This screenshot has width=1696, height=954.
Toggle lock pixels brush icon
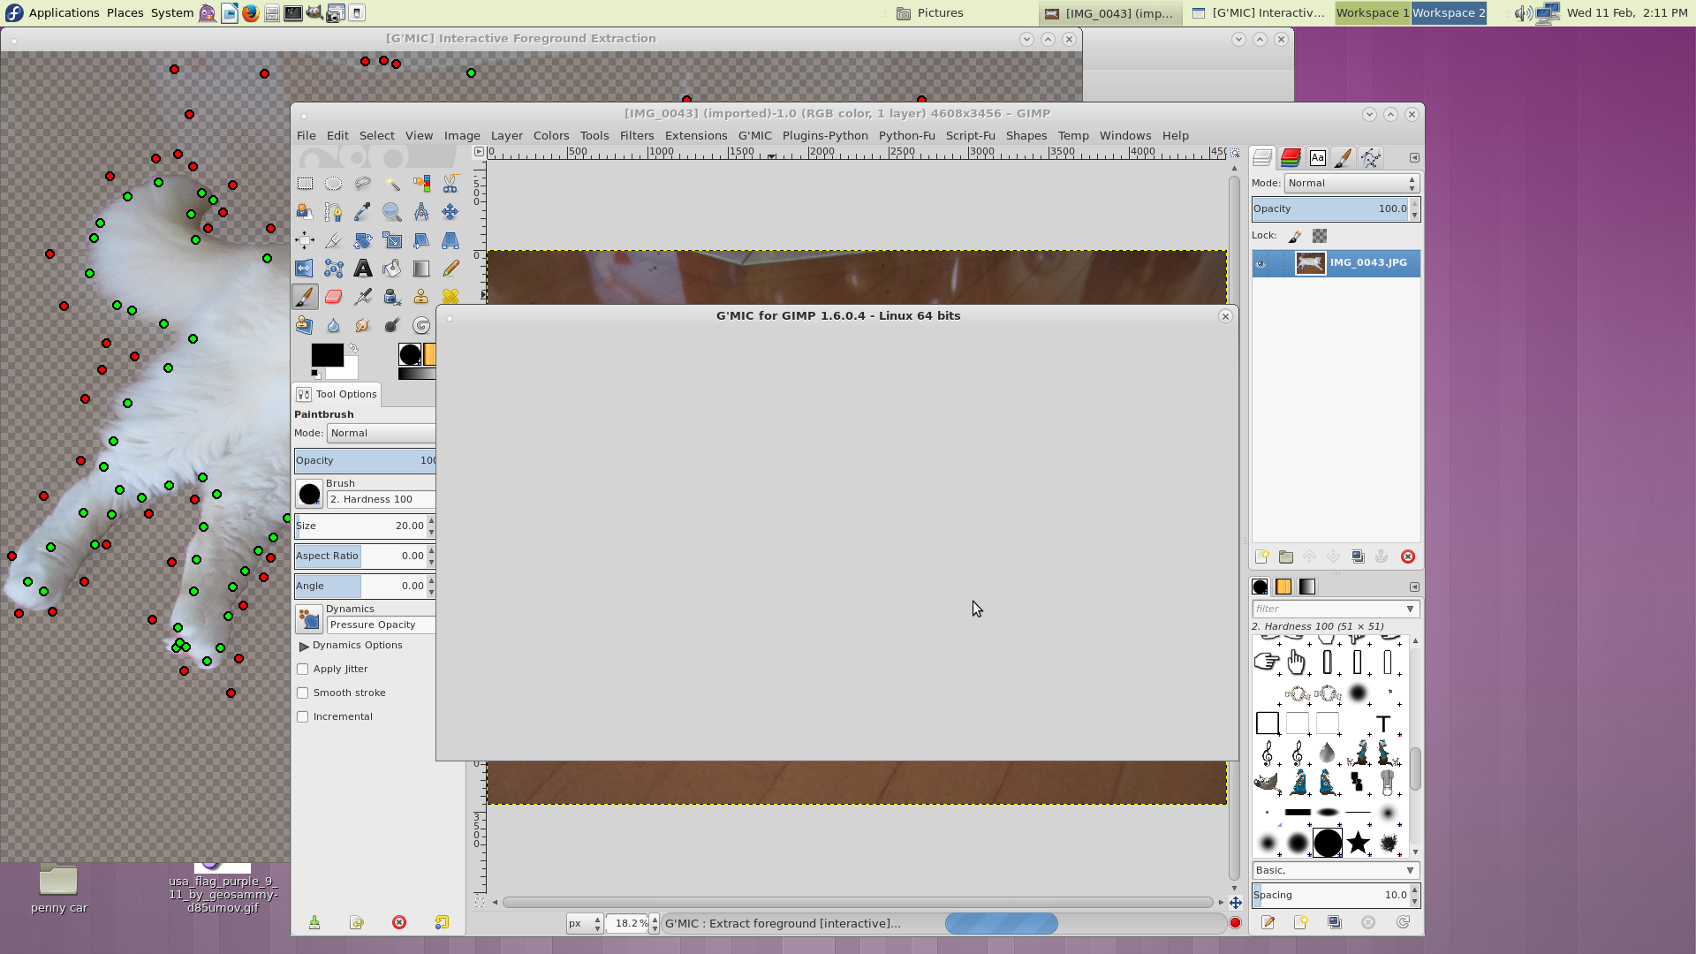click(x=1295, y=236)
